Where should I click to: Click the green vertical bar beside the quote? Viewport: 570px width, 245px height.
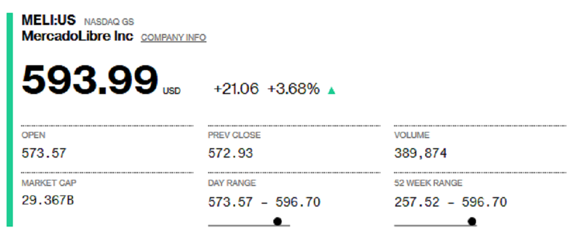(10, 120)
